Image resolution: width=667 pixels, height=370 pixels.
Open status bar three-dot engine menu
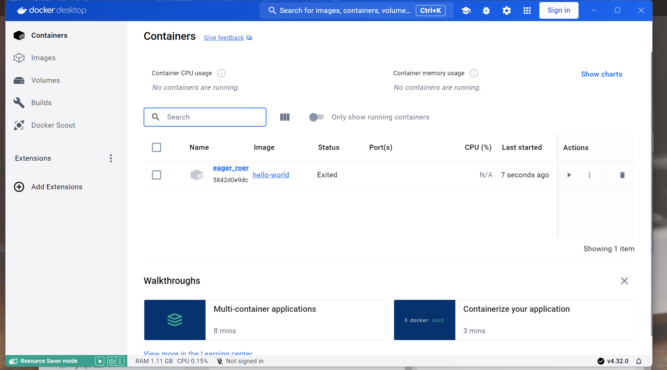(120, 361)
